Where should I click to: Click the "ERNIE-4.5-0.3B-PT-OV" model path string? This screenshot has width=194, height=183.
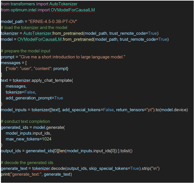pos(55,21)
